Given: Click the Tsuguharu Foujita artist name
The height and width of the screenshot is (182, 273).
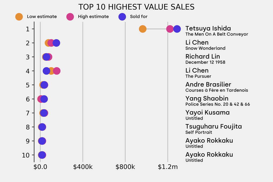Looking at the screenshot, I should (x=214, y=126).
